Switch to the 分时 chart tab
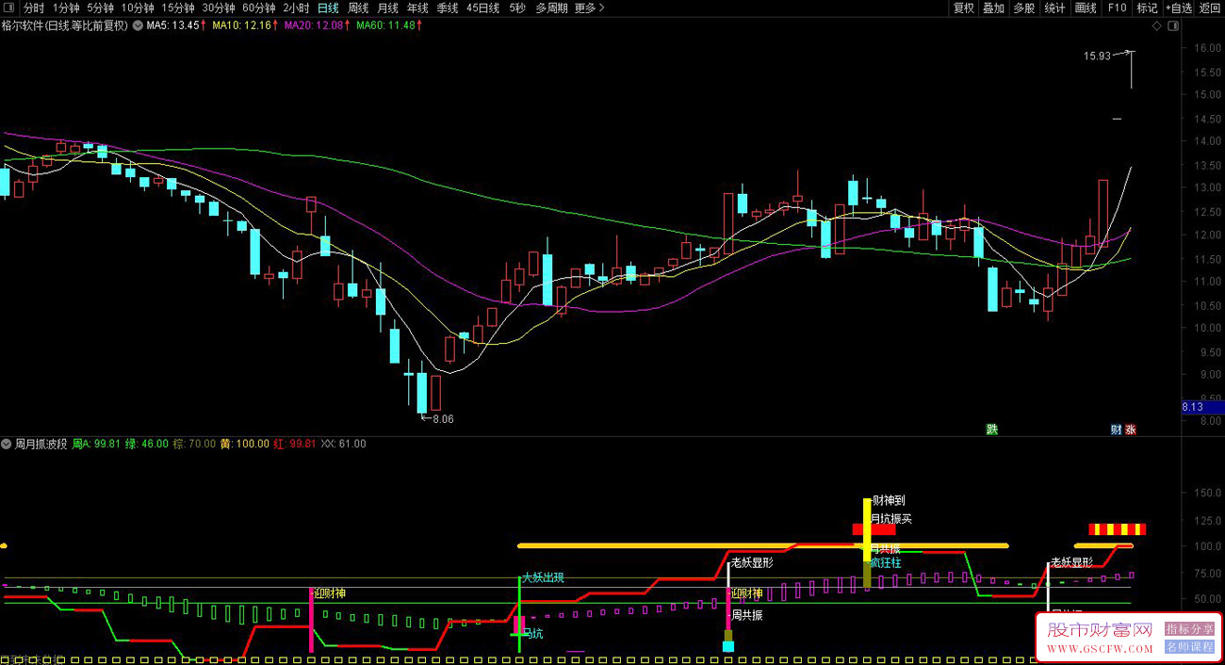The height and width of the screenshot is (665, 1225). [x=34, y=8]
